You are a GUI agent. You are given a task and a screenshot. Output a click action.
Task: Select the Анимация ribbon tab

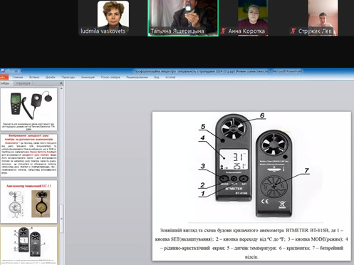(x=88, y=77)
